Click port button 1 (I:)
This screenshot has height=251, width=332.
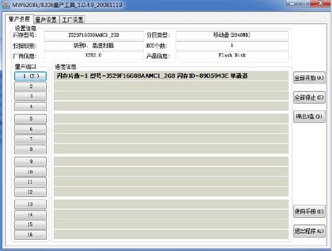(x=30, y=76)
